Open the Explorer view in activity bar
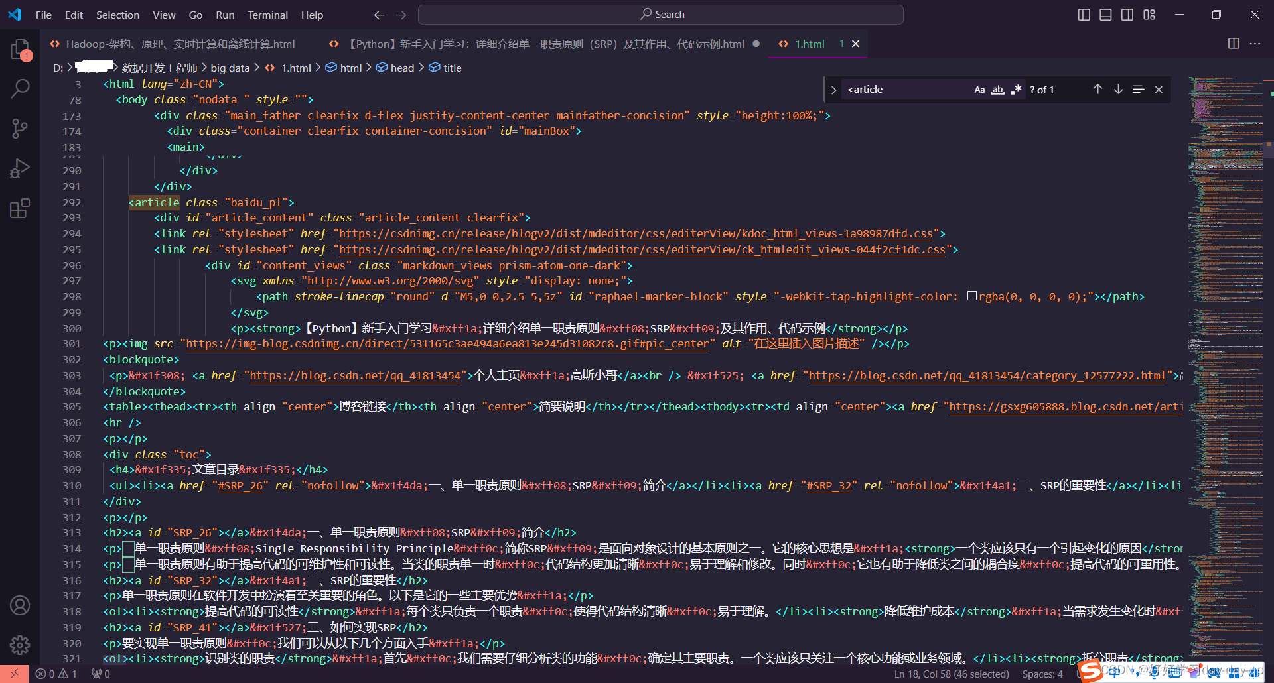The width and height of the screenshot is (1274, 683). coord(20,50)
